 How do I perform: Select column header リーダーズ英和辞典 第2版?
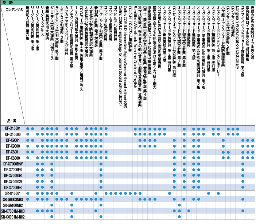pos(38,28)
